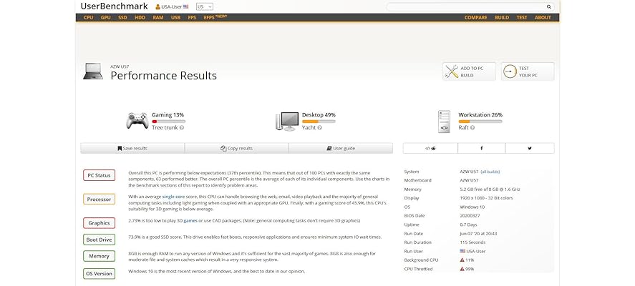
Task: Click the Gaming 13% progress bar
Action: click(168, 122)
